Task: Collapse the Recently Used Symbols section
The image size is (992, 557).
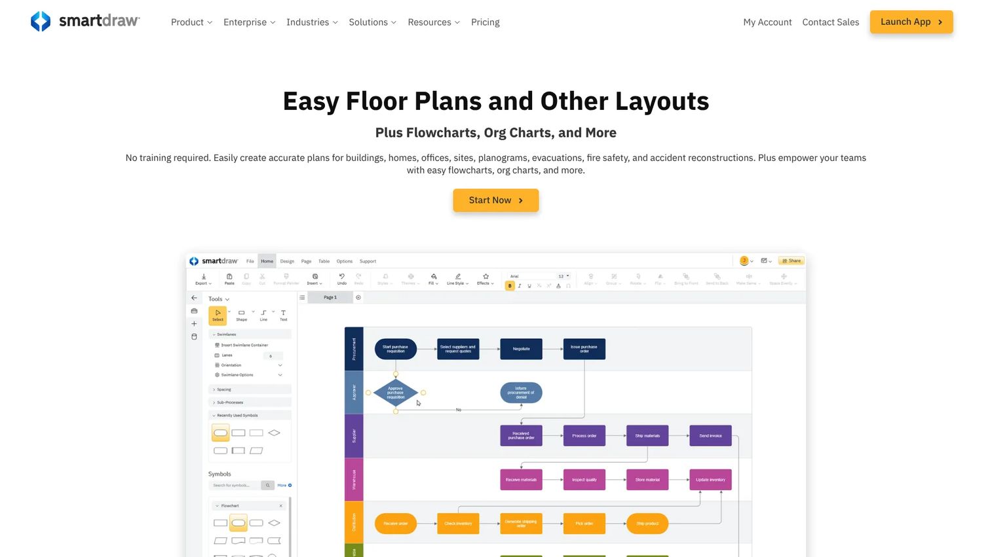Action: coord(250,416)
